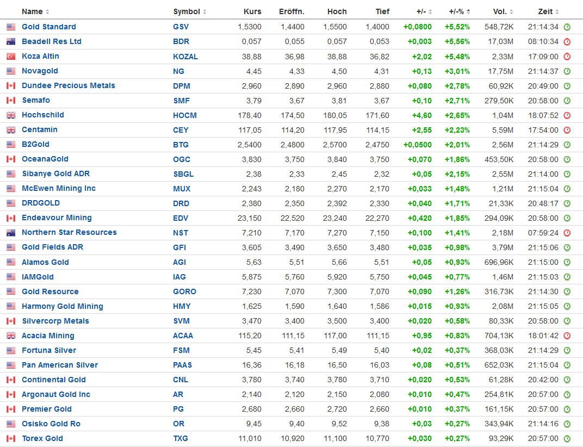The width and height of the screenshot is (583, 447).
Task: Click the UK flag beside Hochschild
Action: (11, 115)
